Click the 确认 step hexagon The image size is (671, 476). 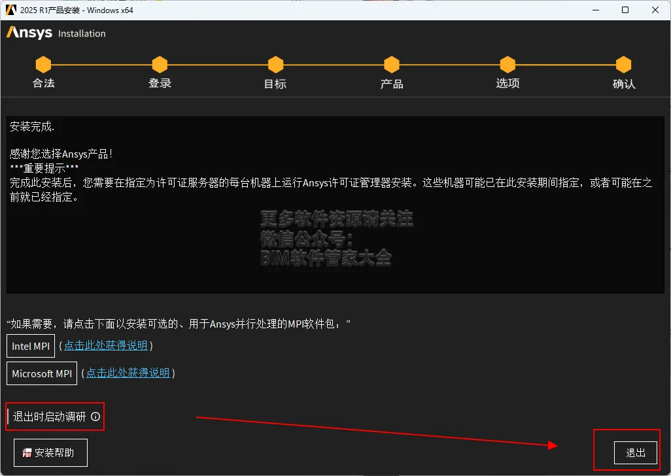[623, 65]
